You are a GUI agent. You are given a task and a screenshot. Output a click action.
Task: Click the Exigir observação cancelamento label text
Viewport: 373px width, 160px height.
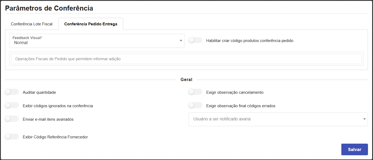[x=235, y=92]
